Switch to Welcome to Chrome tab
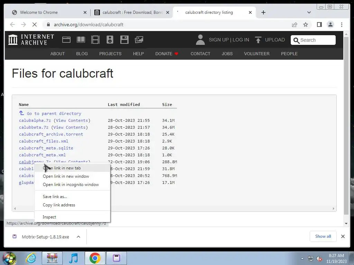The image size is (354, 265). tap(48, 12)
